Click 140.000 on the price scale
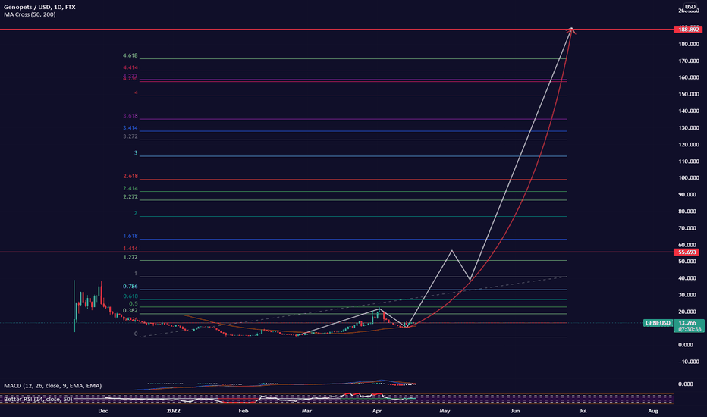The height and width of the screenshot is (417, 707). [x=689, y=111]
